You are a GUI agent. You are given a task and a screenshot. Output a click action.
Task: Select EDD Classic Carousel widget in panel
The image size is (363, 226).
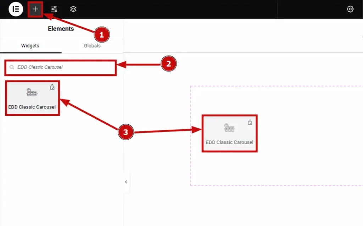(32, 98)
